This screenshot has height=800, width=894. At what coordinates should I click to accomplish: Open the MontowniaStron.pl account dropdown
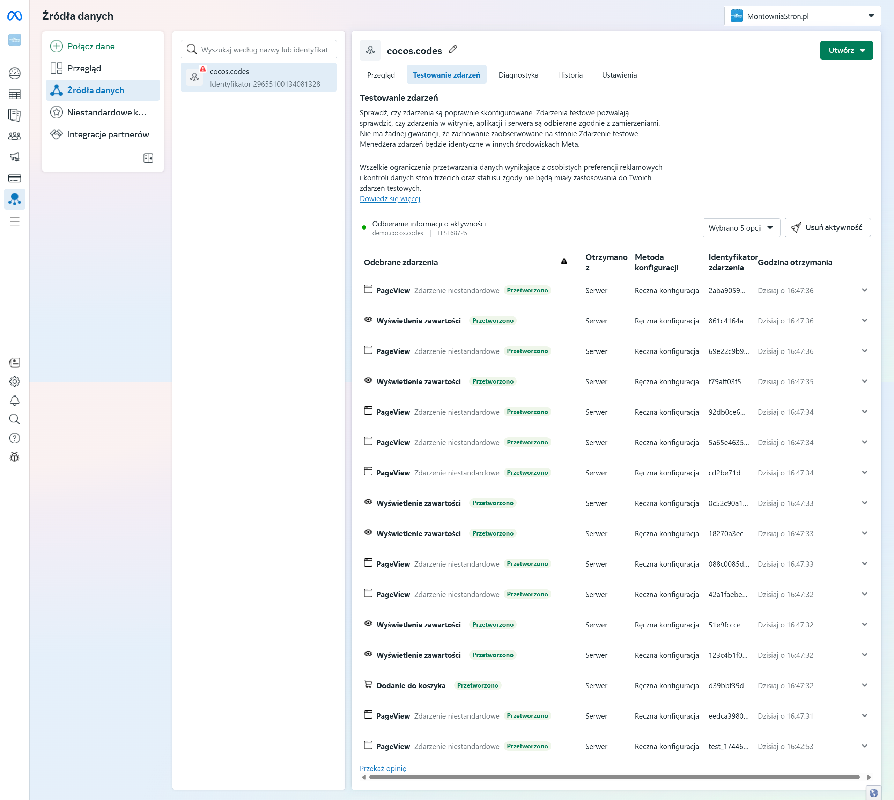point(802,16)
